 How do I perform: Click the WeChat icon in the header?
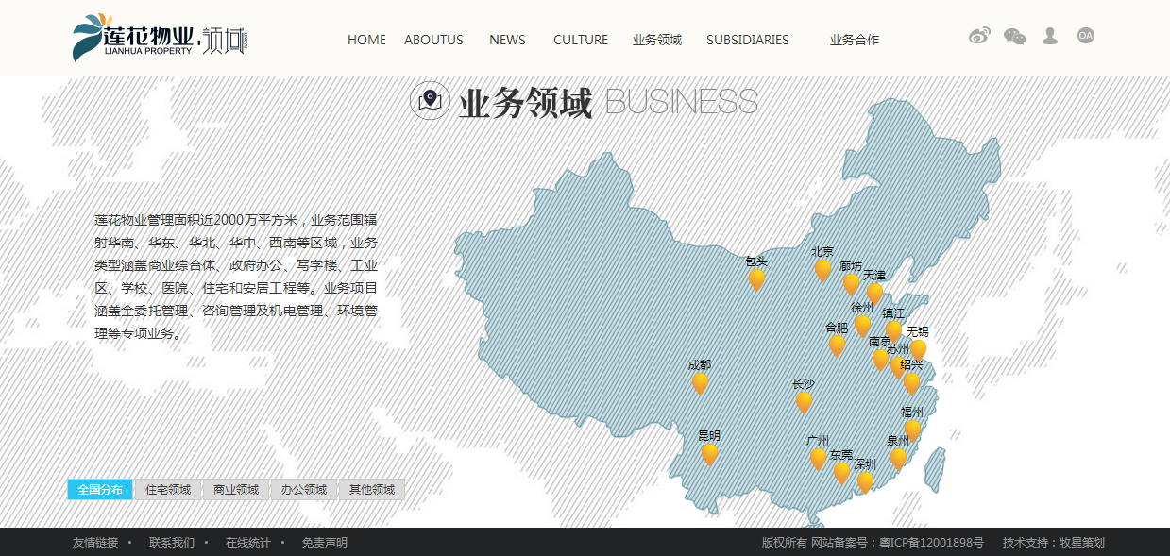click(x=1013, y=36)
